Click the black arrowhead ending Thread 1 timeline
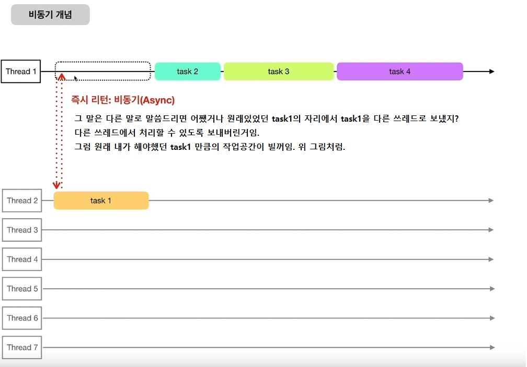 tap(491, 72)
